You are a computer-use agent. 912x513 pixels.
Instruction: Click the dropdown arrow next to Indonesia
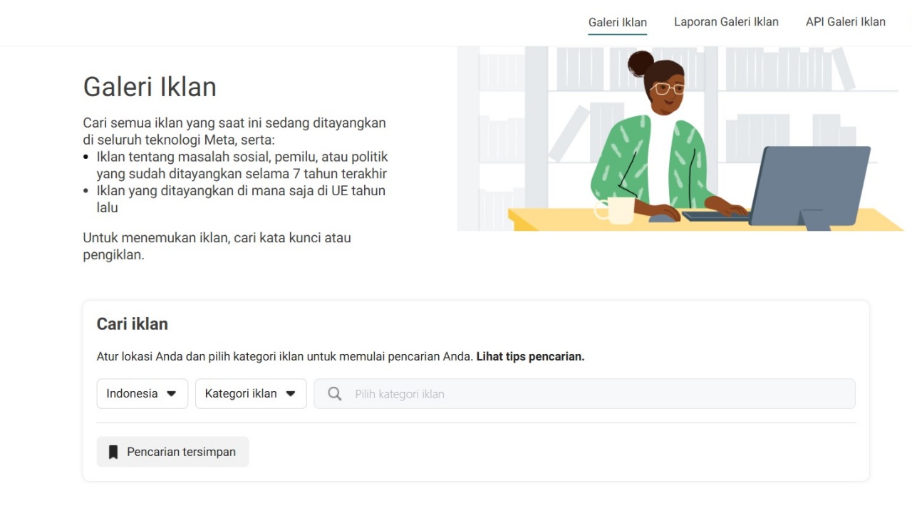tap(171, 393)
